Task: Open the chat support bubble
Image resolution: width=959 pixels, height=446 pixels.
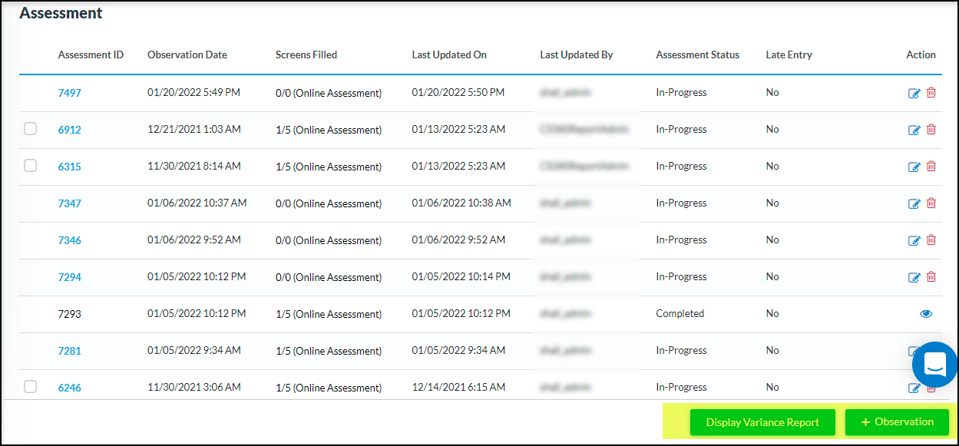Action: pyautogui.click(x=934, y=365)
